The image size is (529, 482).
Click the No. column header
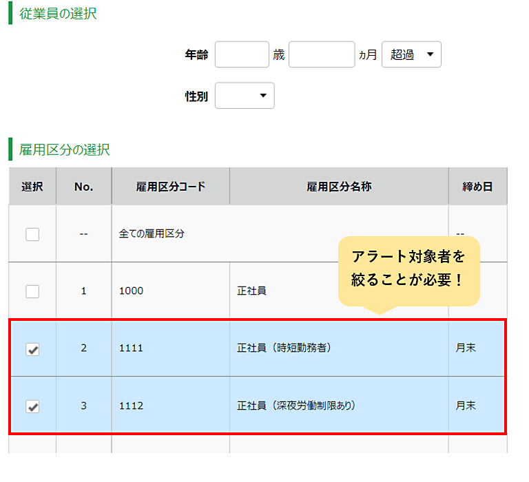pos(83,186)
